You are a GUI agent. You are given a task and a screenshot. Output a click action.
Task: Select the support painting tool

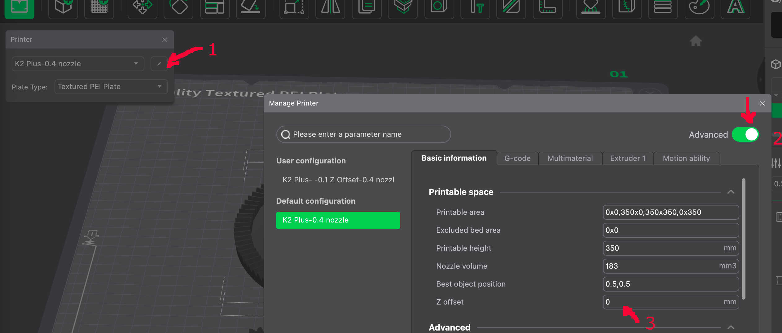(591, 7)
